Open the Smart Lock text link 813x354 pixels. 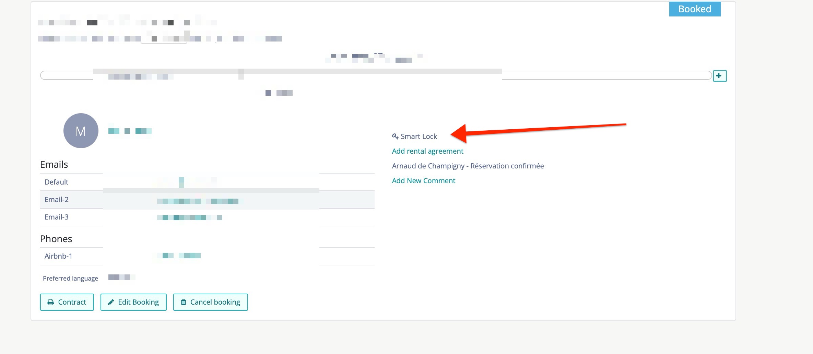419,137
